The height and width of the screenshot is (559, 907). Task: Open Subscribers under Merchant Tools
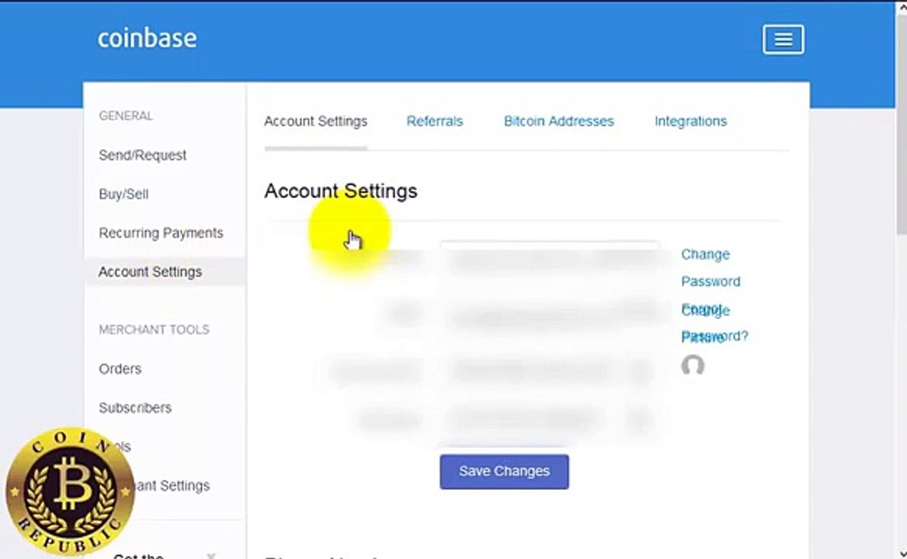point(135,408)
